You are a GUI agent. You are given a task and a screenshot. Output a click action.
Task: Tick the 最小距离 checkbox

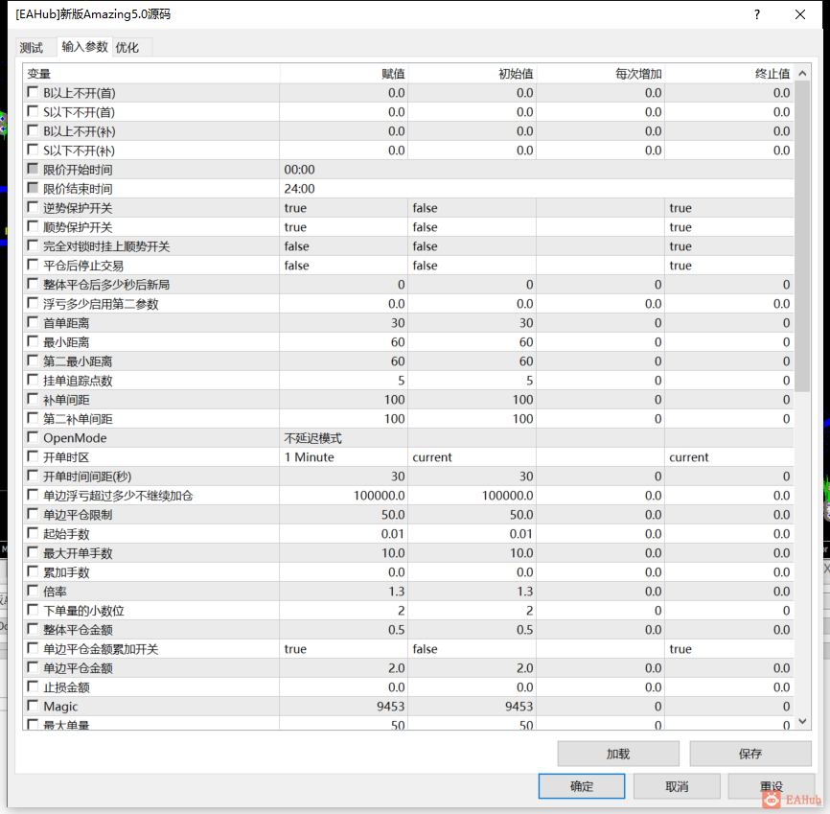pos(33,341)
